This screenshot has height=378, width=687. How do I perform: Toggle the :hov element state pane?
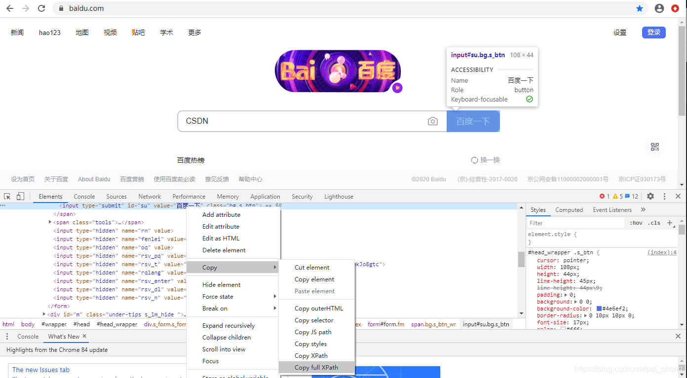click(636, 223)
